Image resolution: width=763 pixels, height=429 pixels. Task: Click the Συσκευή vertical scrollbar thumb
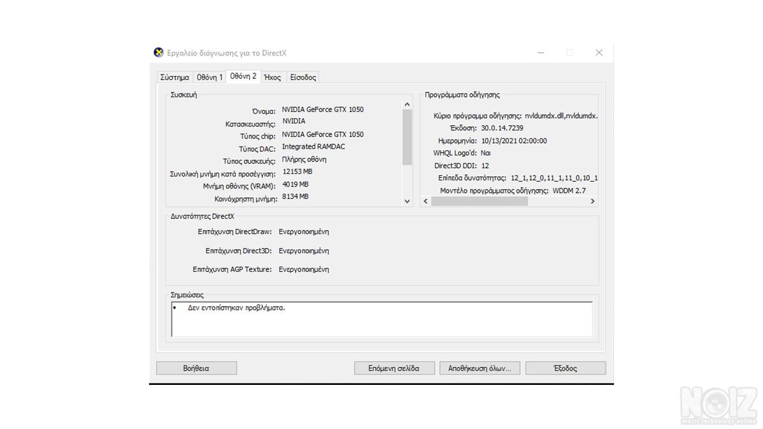coord(408,137)
